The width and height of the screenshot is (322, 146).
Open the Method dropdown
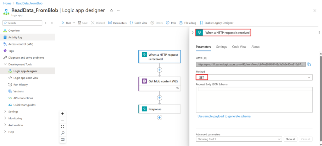point(254,77)
